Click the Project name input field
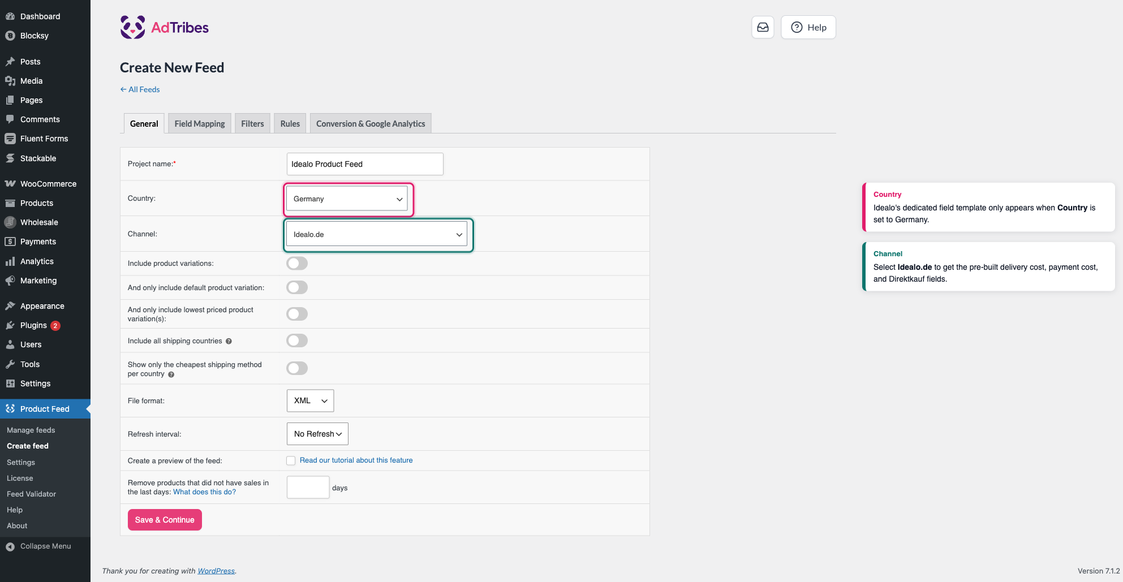 [365, 164]
